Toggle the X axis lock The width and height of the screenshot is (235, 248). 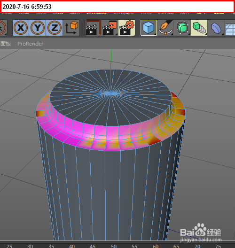[21, 28]
